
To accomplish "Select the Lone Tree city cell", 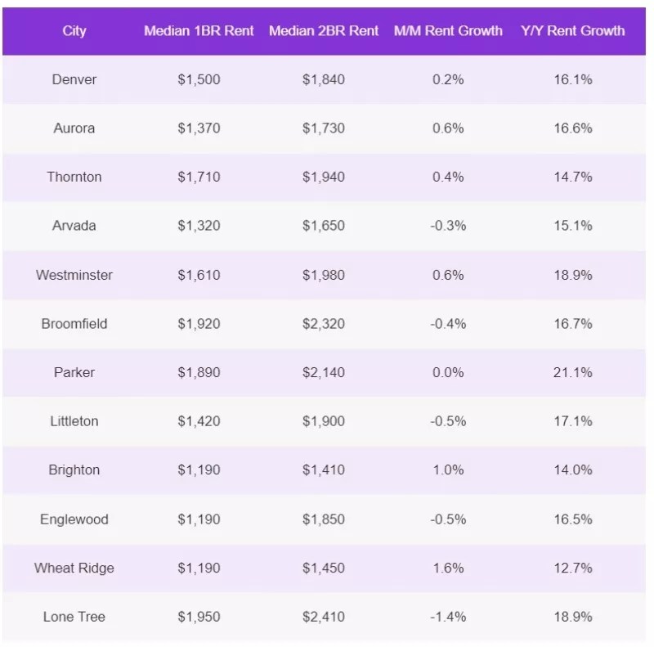I will pyautogui.click(x=74, y=617).
